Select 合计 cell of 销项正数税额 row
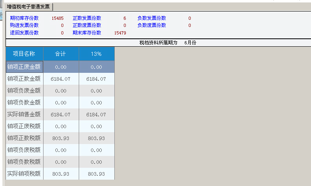The width and height of the screenshot is (311, 186). coord(61,139)
